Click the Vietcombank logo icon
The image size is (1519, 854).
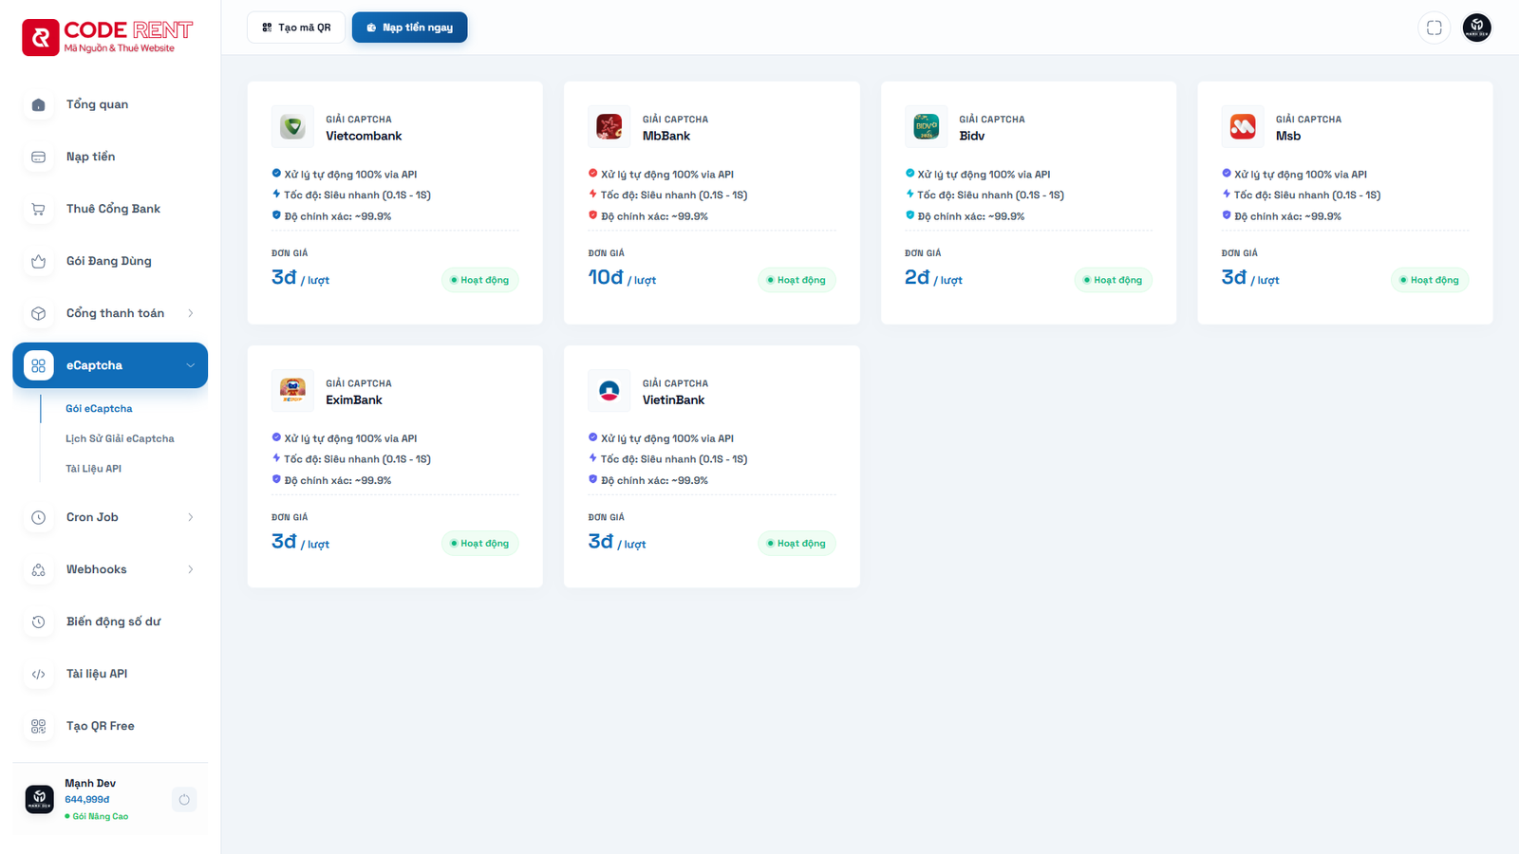click(292, 127)
